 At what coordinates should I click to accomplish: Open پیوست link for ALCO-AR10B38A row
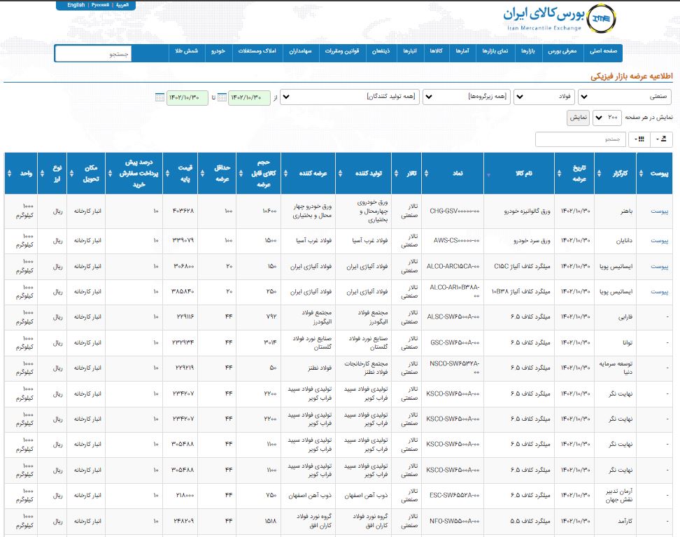(659, 292)
